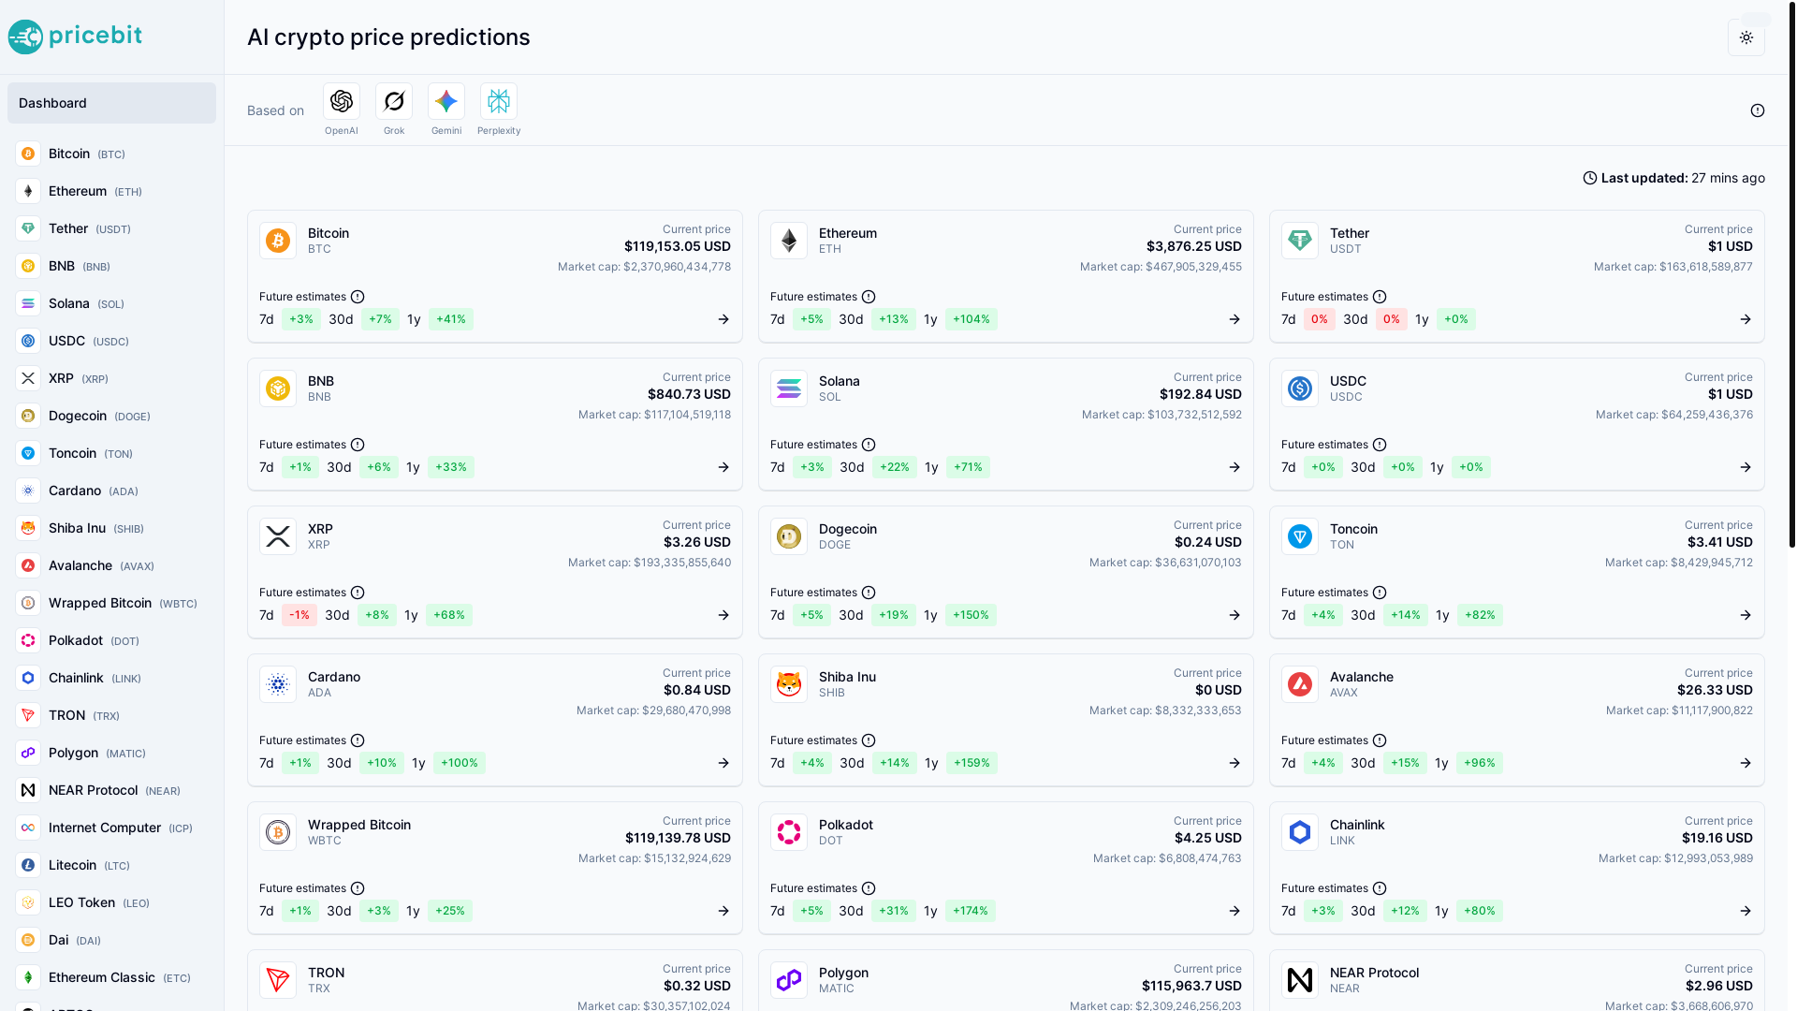Open XRP card details arrow

click(723, 615)
